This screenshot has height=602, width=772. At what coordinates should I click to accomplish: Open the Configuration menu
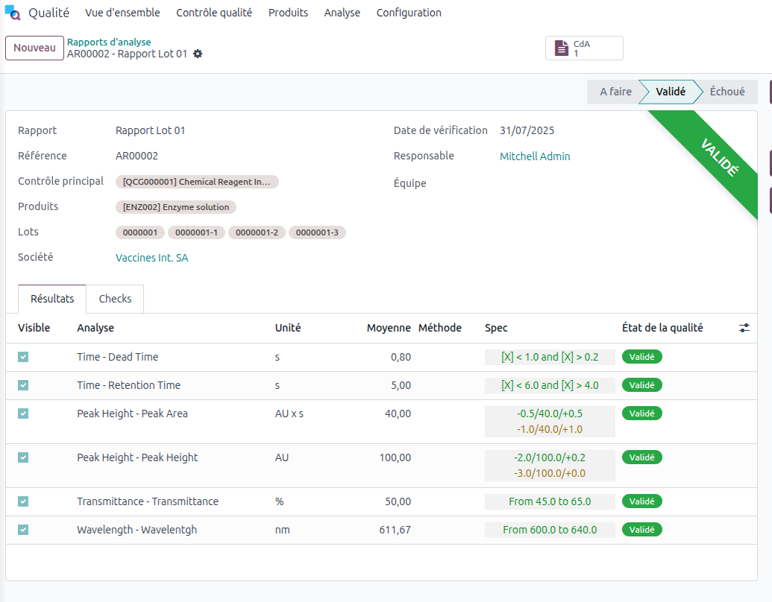409,13
